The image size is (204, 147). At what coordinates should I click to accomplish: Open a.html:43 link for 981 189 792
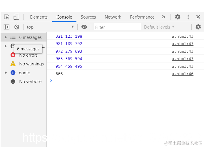click(x=183, y=44)
